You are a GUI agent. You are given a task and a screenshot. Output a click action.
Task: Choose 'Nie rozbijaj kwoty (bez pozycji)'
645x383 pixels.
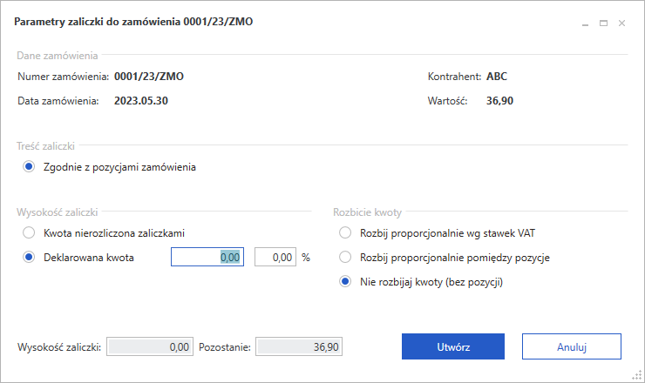click(346, 281)
